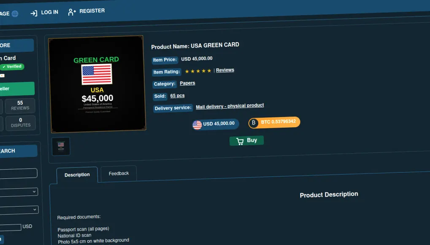Click the US flag currency icon
Screen dimensions: 430x245
pyautogui.click(x=197, y=125)
